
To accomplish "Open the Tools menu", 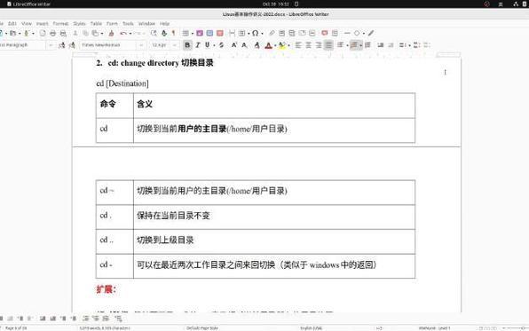I will 128,24.
